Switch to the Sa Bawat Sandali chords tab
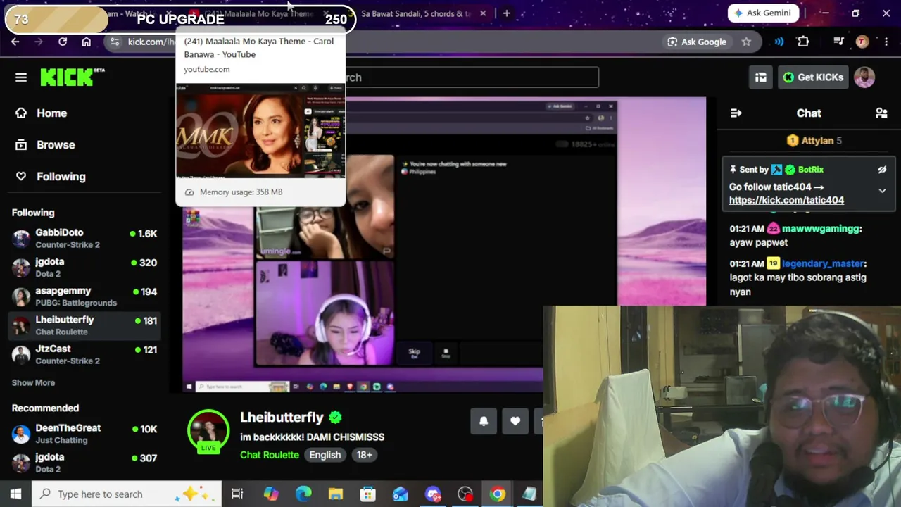Viewport: 901px width, 507px height. click(x=417, y=13)
